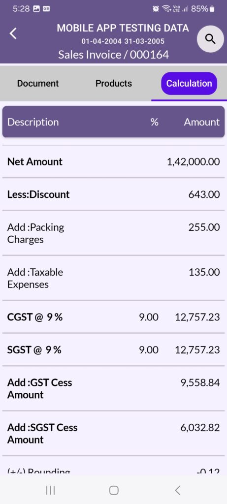Tap Android back navigation chevron

pyautogui.click(x=177, y=490)
